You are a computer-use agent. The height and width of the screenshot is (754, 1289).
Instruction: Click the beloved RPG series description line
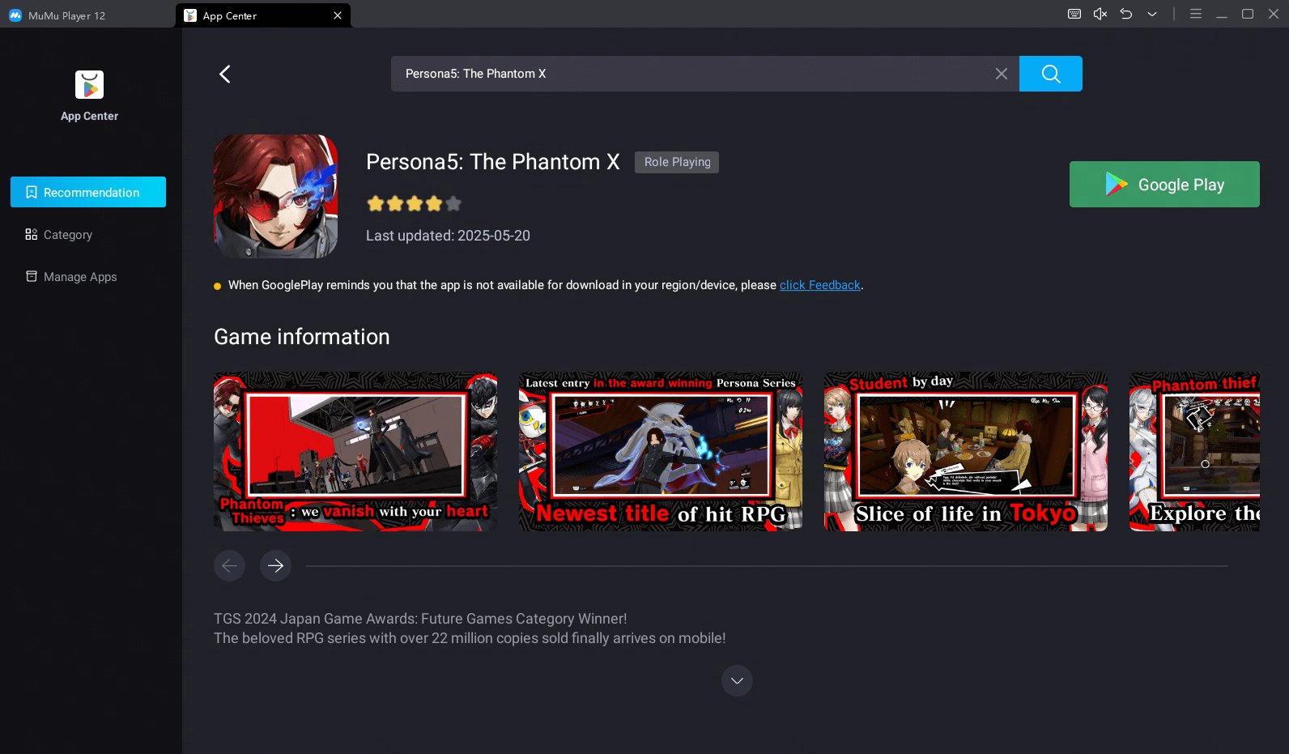tap(470, 638)
